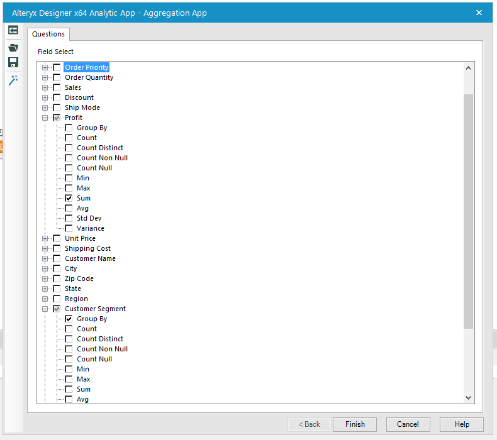The height and width of the screenshot is (440, 497).
Task: Check the Order Quantity checkbox
Action: coord(57,77)
